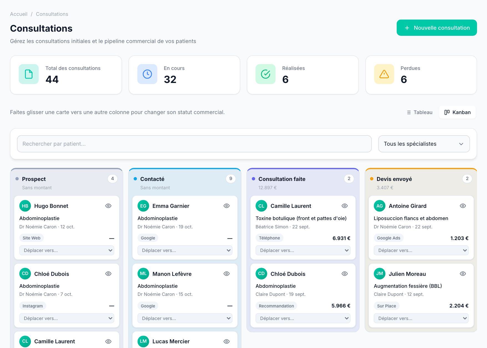Open the Tous les spécialistes dropdown
The width and height of the screenshot is (487, 348).
click(x=424, y=144)
